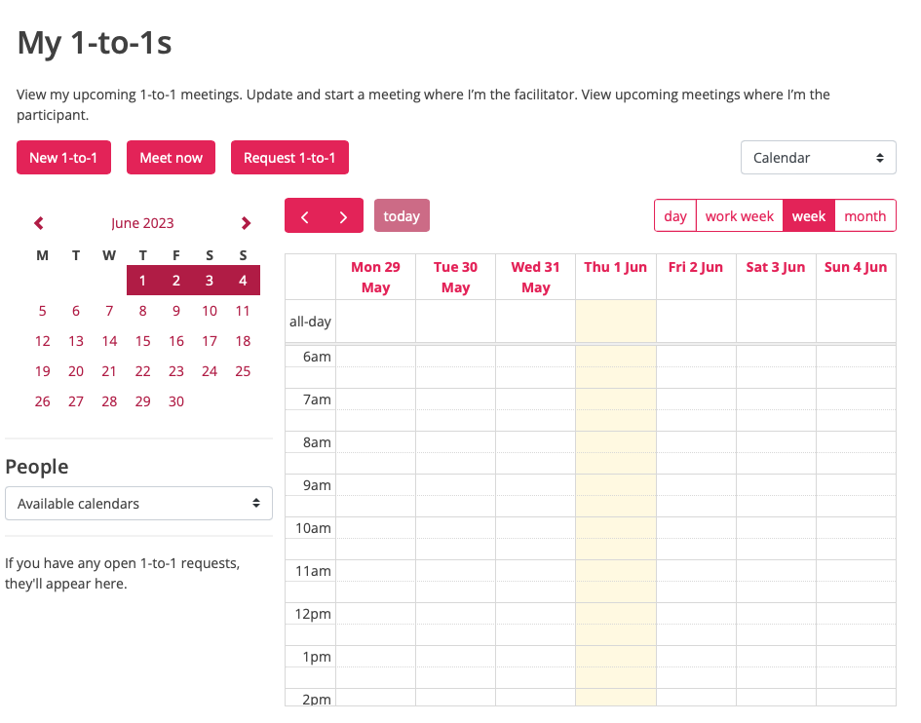Jump to today in calendar
The height and width of the screenshot is (723, 921).
click(x=402, y=216)
